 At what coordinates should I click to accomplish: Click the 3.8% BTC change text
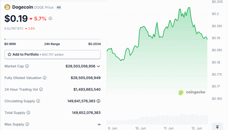pyautogui.click(x=31, y=29)
